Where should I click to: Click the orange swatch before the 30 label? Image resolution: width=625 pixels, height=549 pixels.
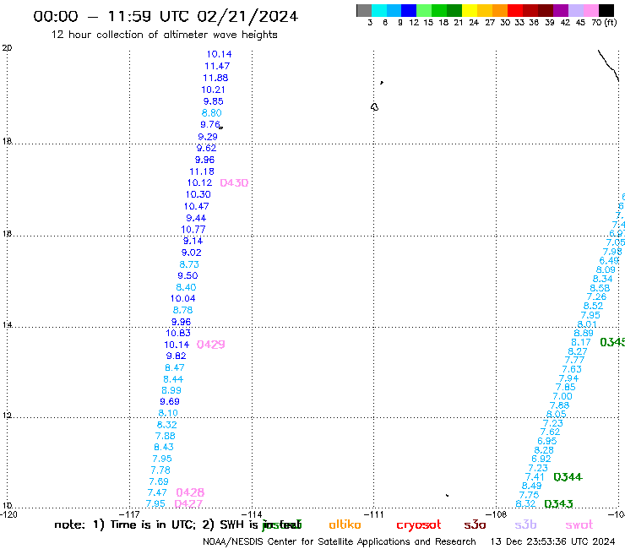coord(500,10)
